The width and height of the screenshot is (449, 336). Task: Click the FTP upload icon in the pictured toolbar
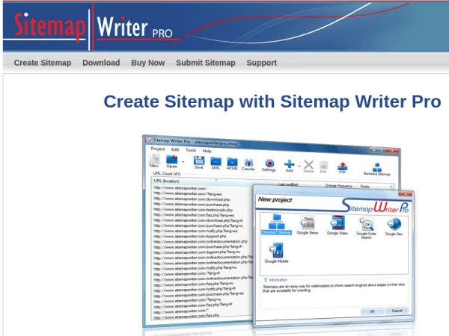[x=342, y=168]
